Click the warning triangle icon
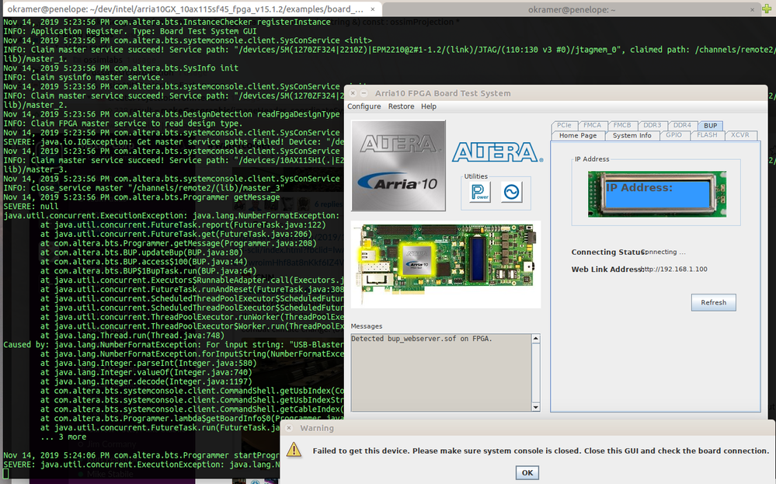776x484 pixels. [294, 450]
